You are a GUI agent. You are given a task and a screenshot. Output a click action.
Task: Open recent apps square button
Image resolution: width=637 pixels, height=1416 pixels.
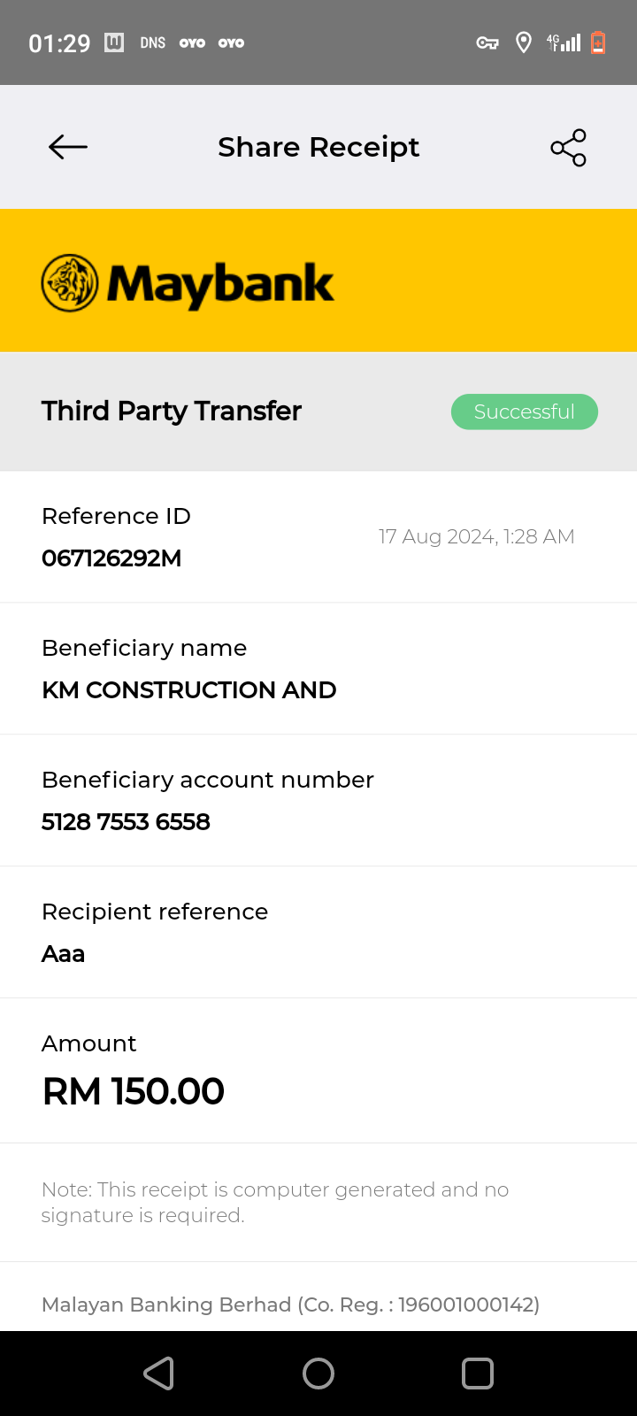click(x=478, y=1374)
